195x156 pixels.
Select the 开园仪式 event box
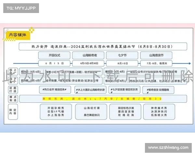click(x=54, y=55)
